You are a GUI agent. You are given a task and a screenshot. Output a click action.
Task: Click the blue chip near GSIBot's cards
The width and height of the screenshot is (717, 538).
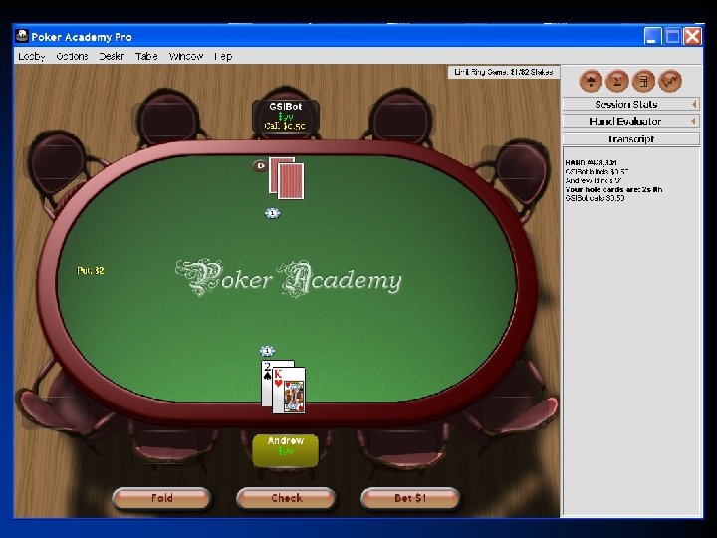(273, 213)
